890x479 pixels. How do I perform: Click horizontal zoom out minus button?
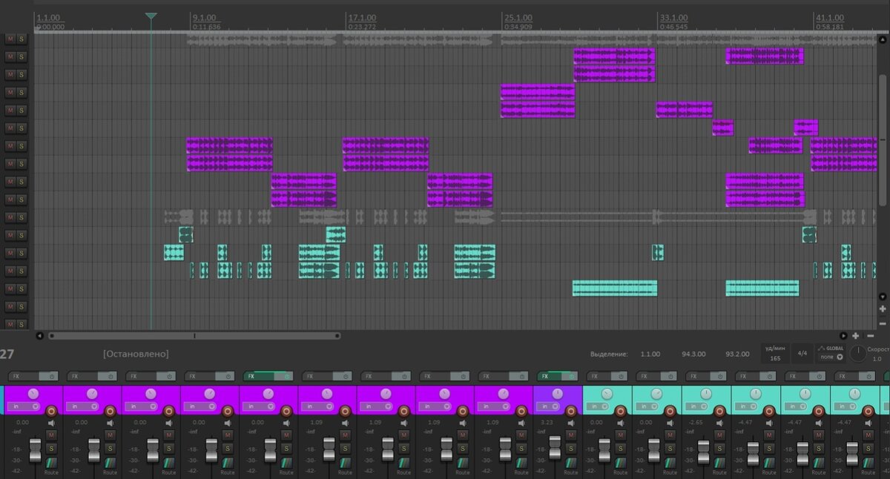(870, 335)
